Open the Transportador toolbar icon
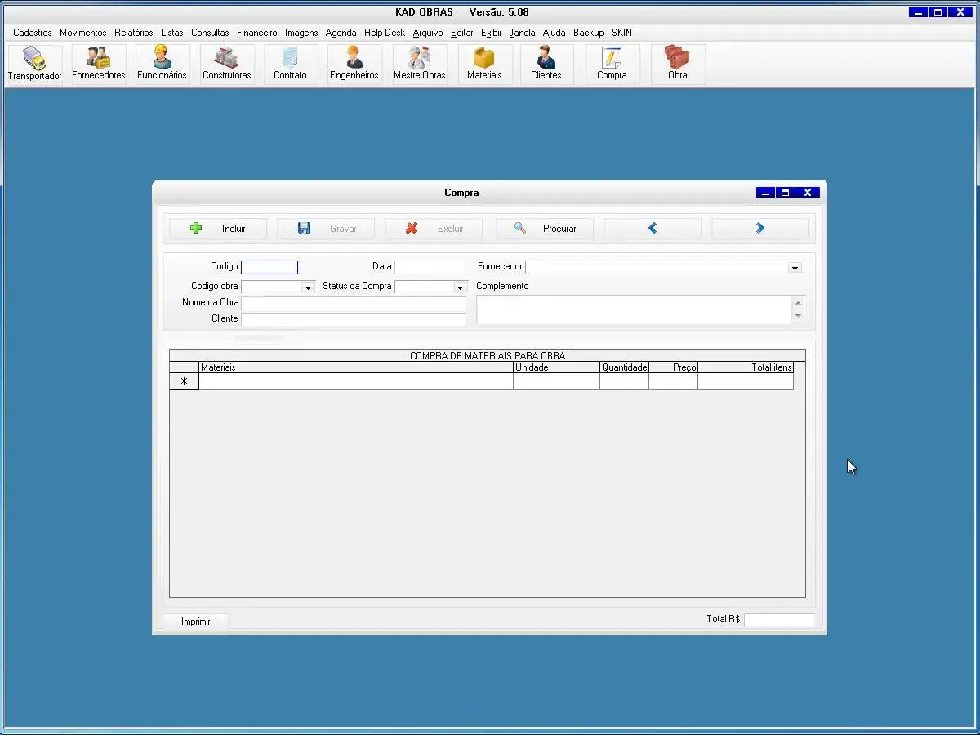The width and height of the screenshot is (980, 735). click(34, 64)
